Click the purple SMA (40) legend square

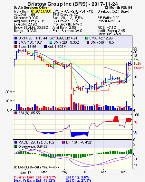[x=88, y=42]
